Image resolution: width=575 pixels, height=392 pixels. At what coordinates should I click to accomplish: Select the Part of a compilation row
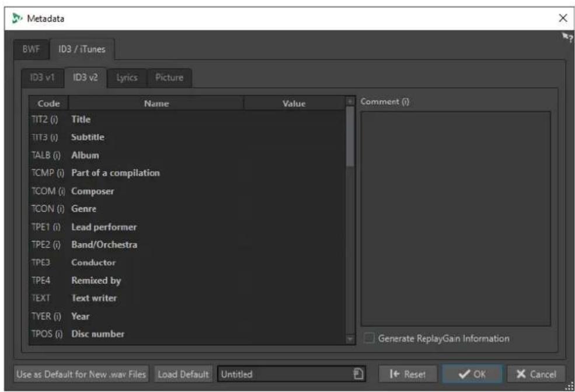(x=187, y=173)
